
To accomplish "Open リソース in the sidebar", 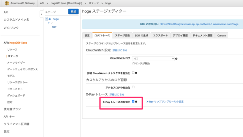I will (12, 49).
